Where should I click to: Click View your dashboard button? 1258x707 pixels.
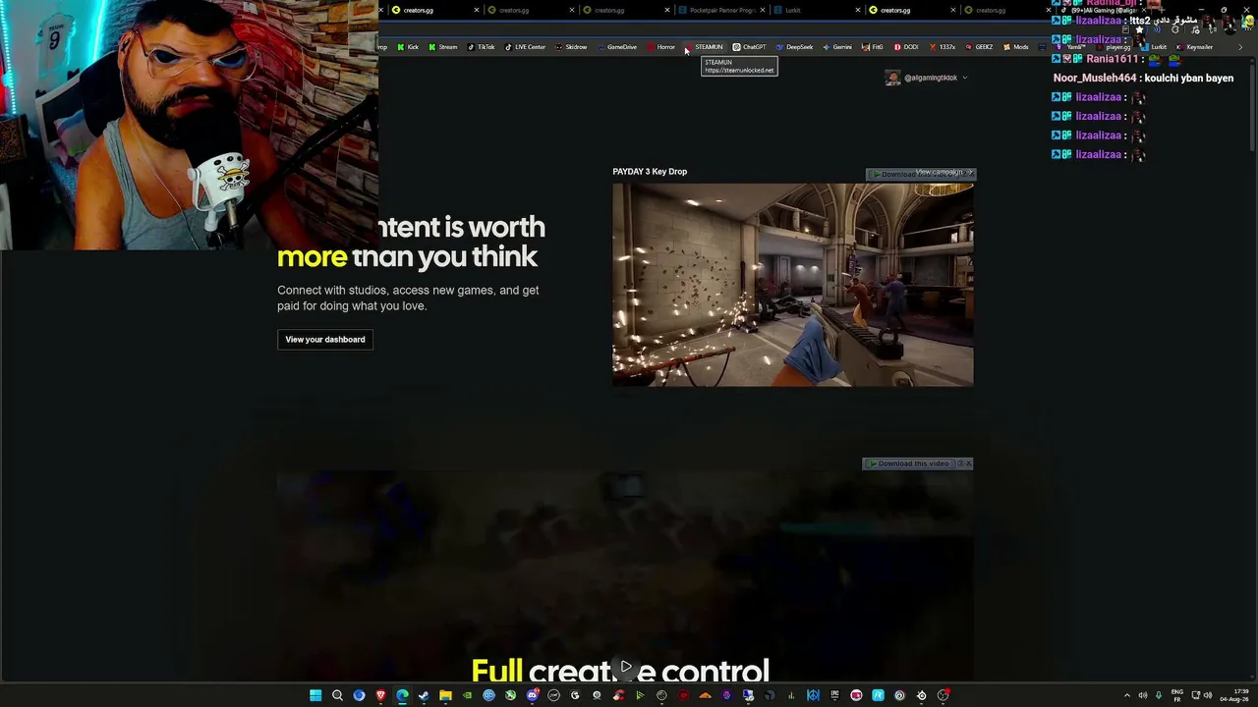(x=325, y=340)
